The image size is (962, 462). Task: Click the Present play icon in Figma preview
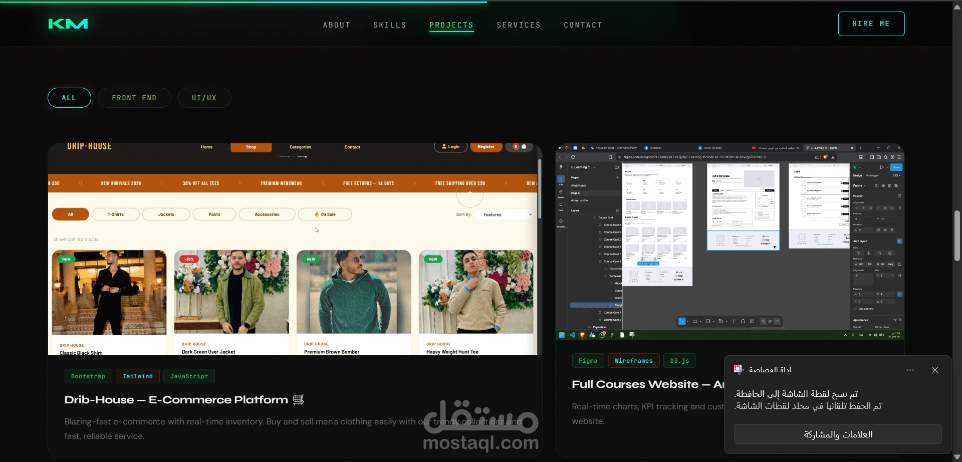tap(882, 167)
